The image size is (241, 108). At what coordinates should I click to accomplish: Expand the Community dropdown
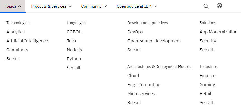[x=94, y=6]
